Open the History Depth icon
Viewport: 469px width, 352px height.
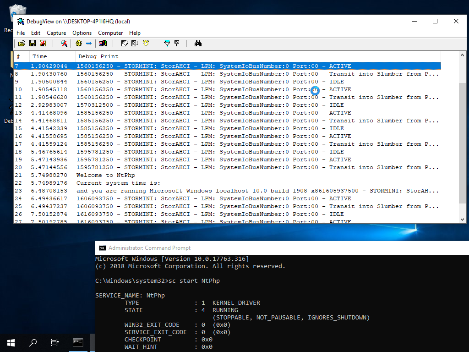click(x=177, y=44)
